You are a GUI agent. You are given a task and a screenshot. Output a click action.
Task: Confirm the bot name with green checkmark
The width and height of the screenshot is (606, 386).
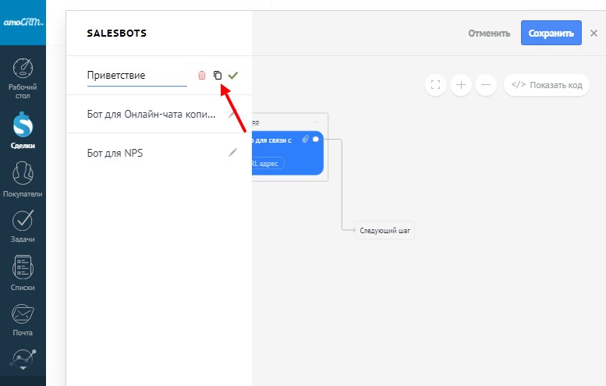233,76
